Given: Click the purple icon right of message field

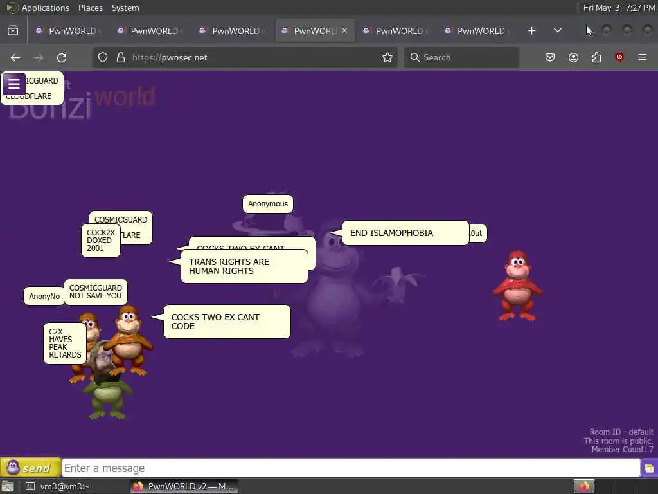Looking at the screenshot, I should pos(649,468).
